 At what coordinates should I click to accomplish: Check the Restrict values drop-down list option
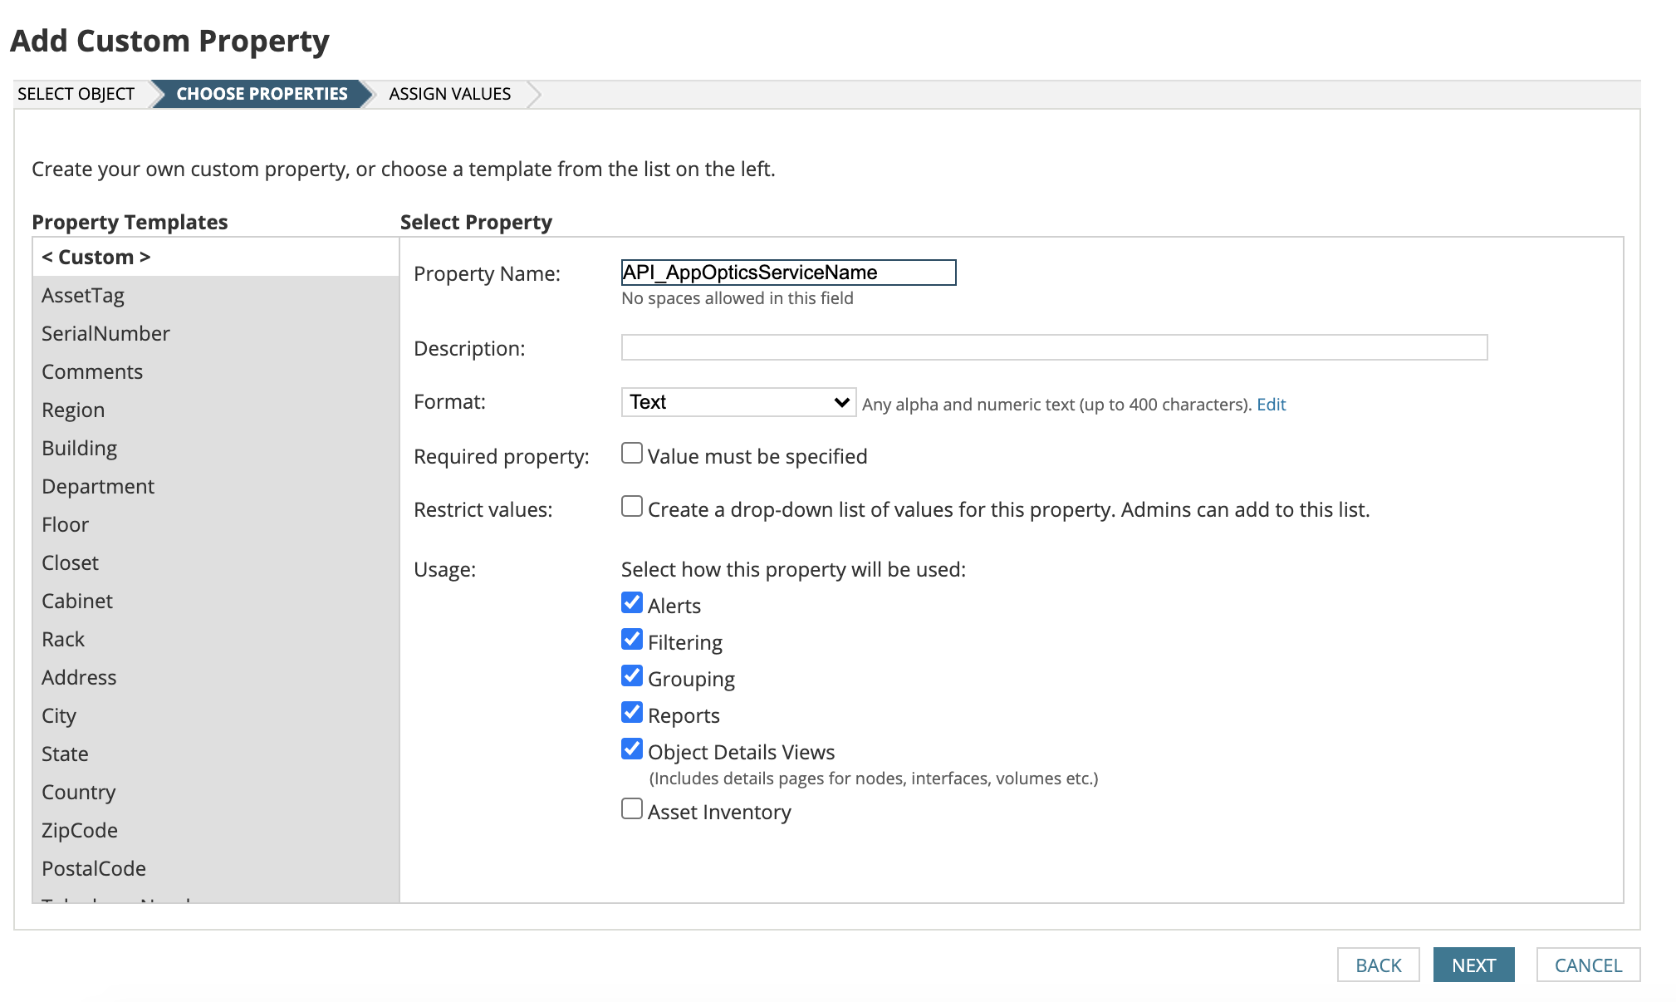point(632,507)
